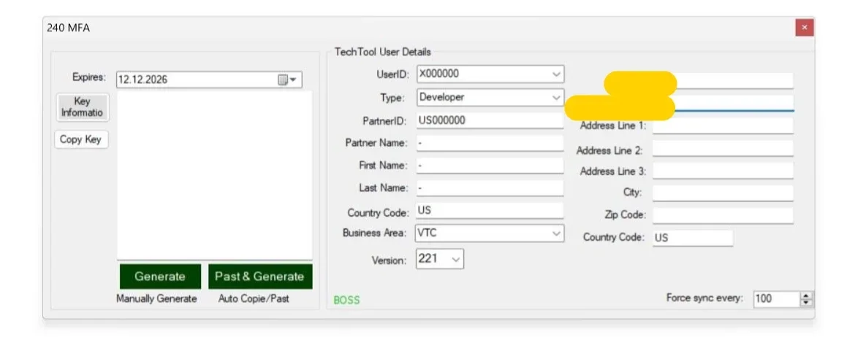Expand the UserID dropdown
This screenshot has width=855, height=337.
point(556,74)
